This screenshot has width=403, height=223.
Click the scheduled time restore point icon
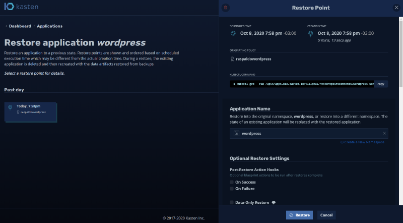(233, 34)
